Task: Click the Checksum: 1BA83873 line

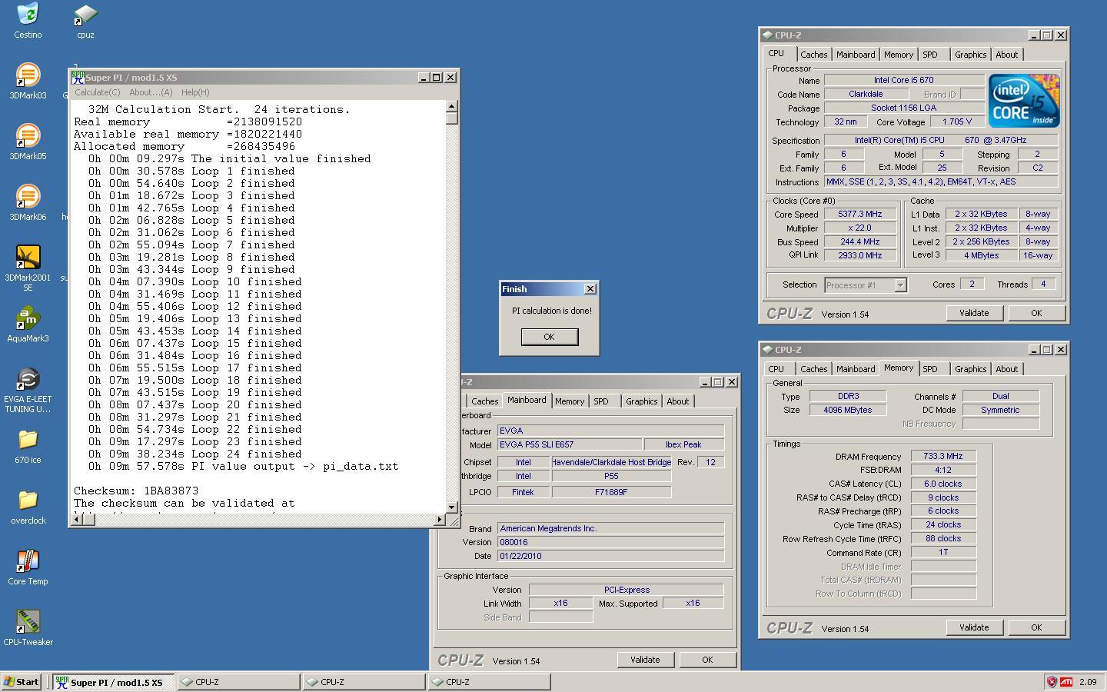Action: point(136,491)
